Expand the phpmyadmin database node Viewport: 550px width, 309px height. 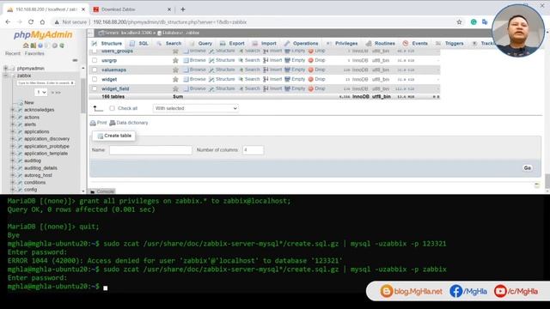coord(6,69)
